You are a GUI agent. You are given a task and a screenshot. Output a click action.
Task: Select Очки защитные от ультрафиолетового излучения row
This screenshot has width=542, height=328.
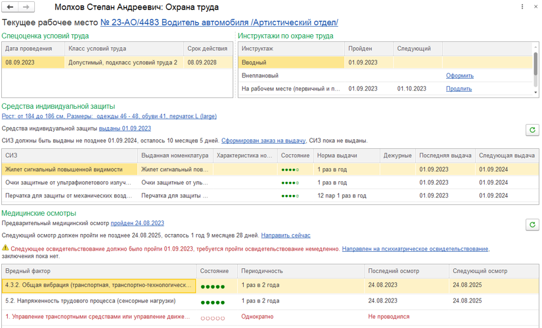(70, 183)
